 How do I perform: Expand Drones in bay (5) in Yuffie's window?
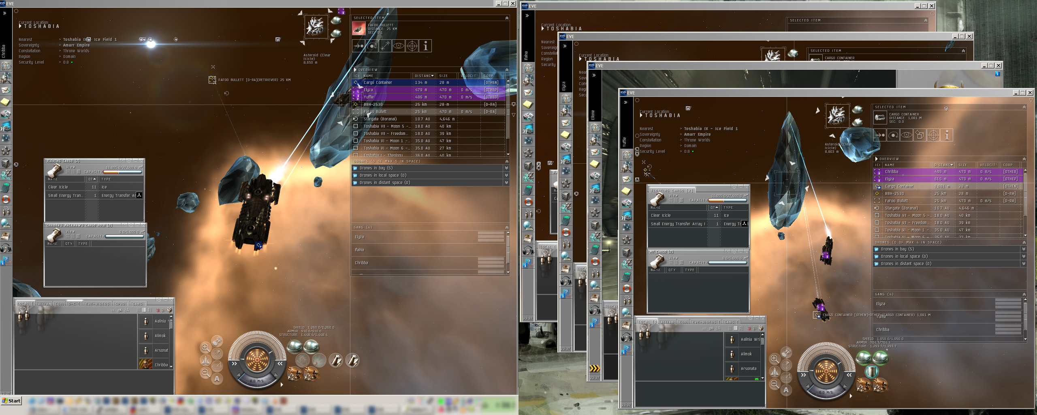tap(1024, 249)
